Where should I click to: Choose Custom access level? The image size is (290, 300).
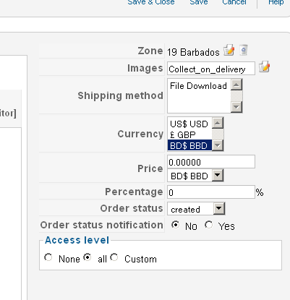coord(114,257)
